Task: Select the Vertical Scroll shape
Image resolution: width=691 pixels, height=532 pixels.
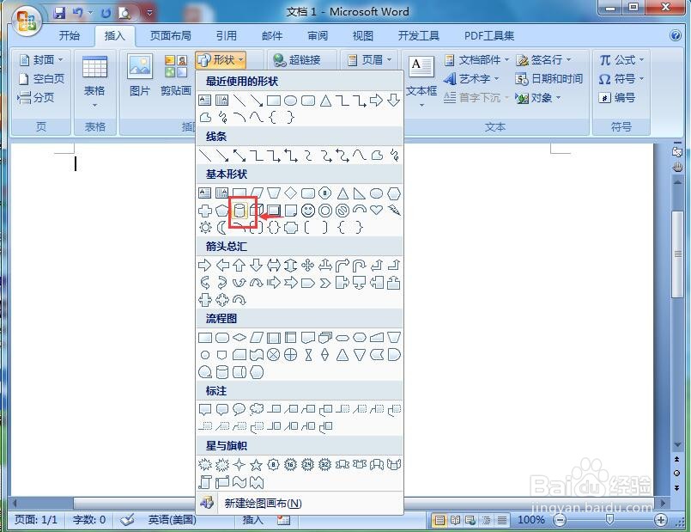Action: click(x=205, y=482)
